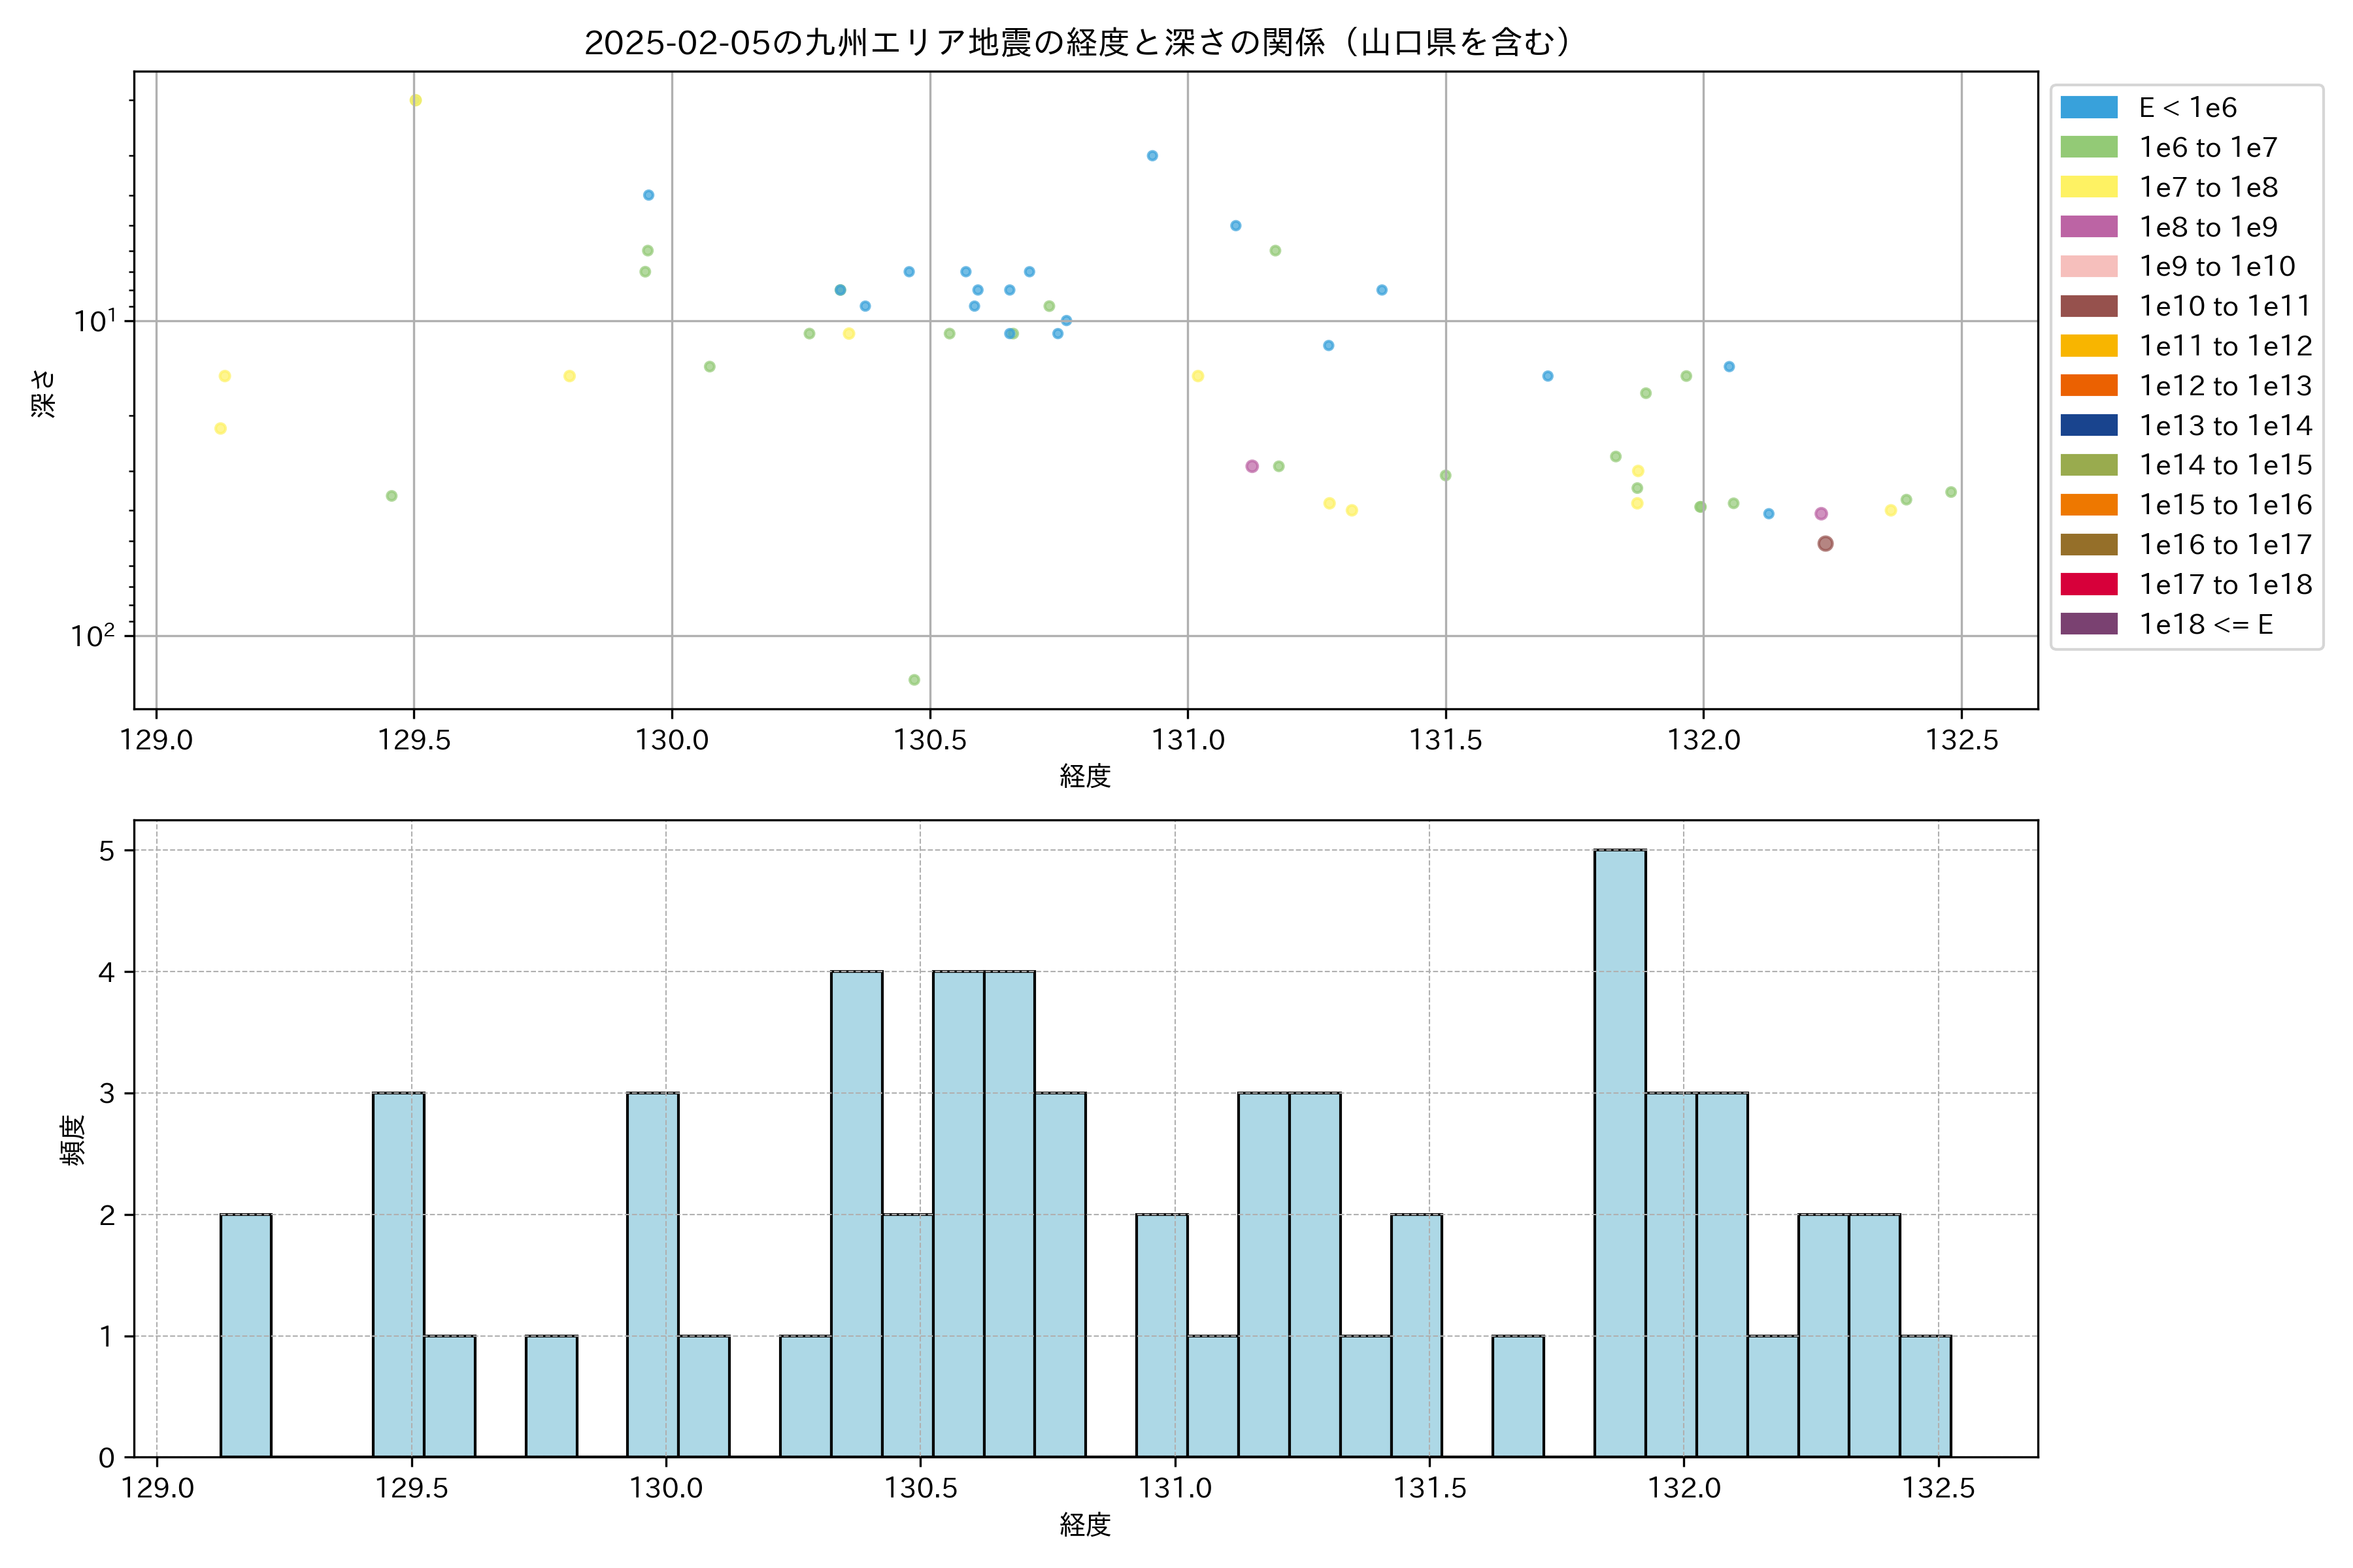Viewport: 2353px width, 1568px height.
Task: Click the blue E < 1e6 legend swatch
Action: point(2089,108)
